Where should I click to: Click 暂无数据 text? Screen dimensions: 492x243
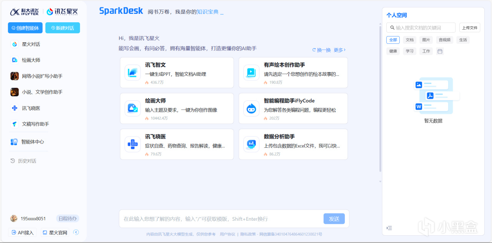433,121
